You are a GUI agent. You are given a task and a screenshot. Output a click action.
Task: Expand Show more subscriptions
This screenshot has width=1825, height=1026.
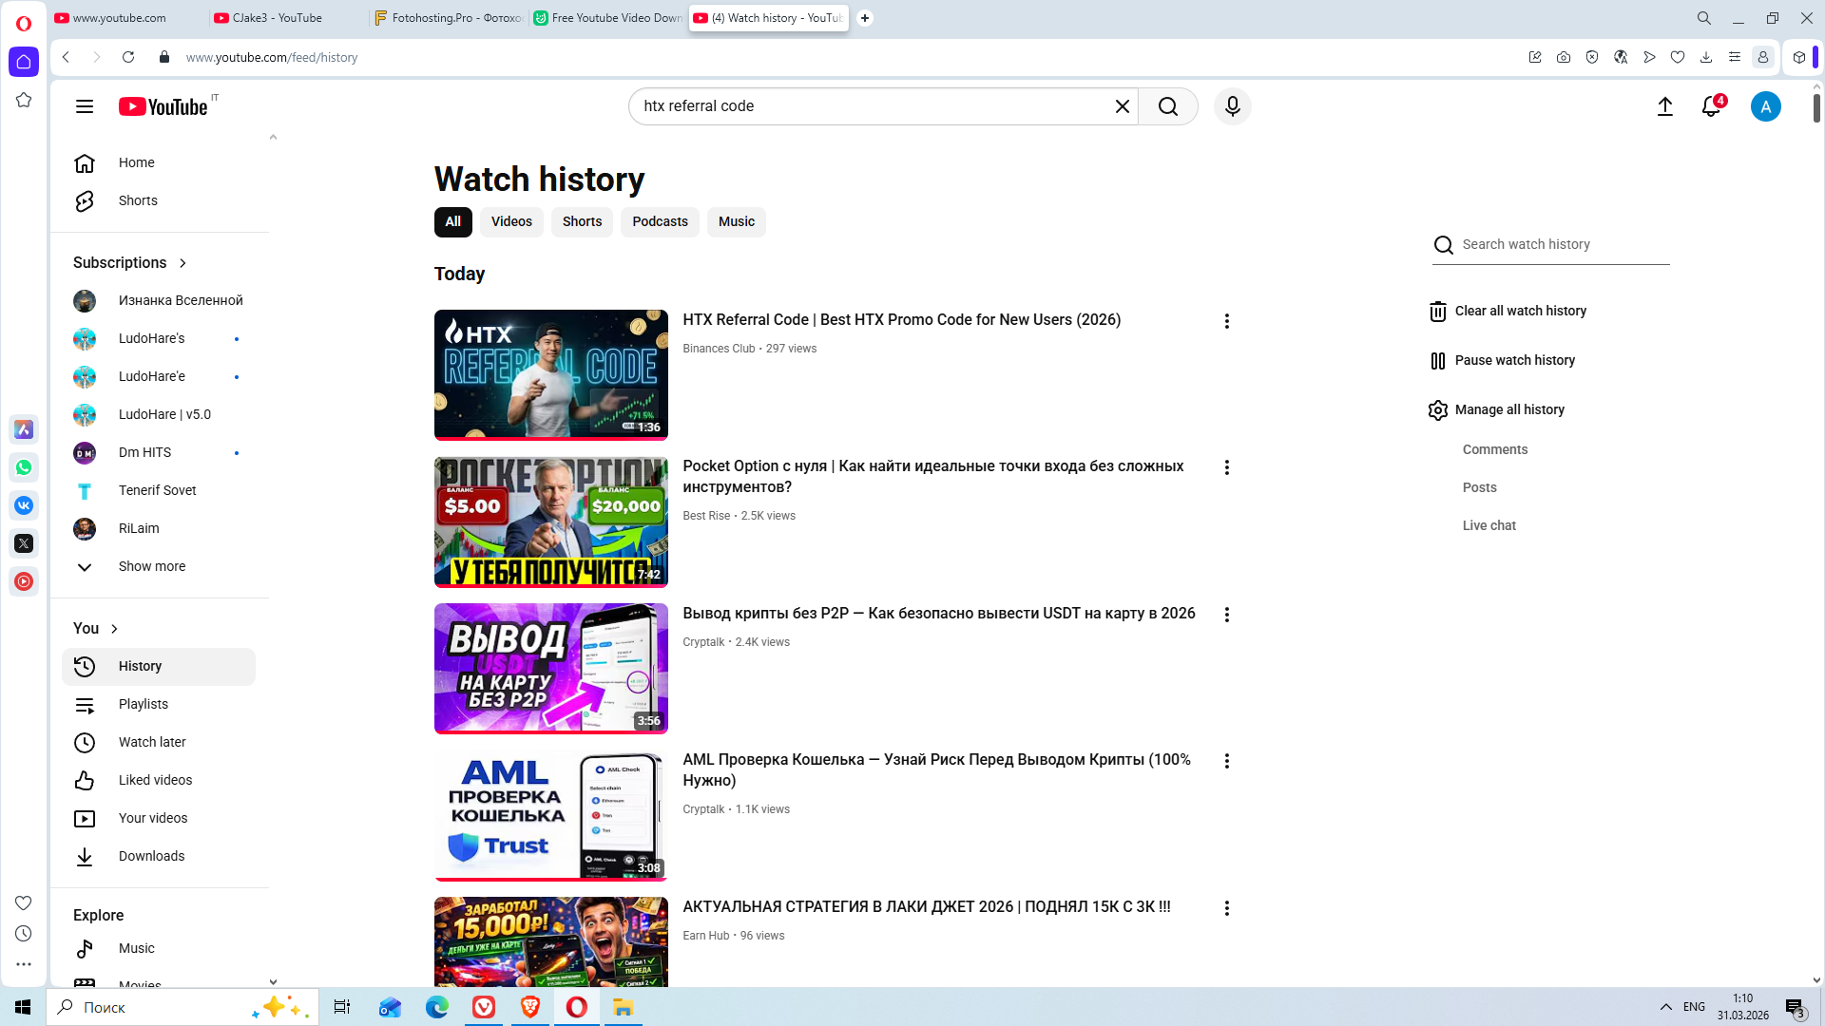point(151,566)
